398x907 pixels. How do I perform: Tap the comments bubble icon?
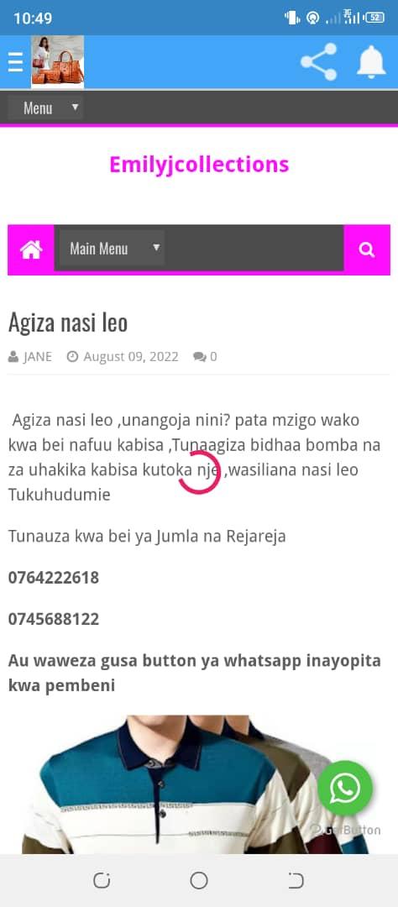[200, 357]
